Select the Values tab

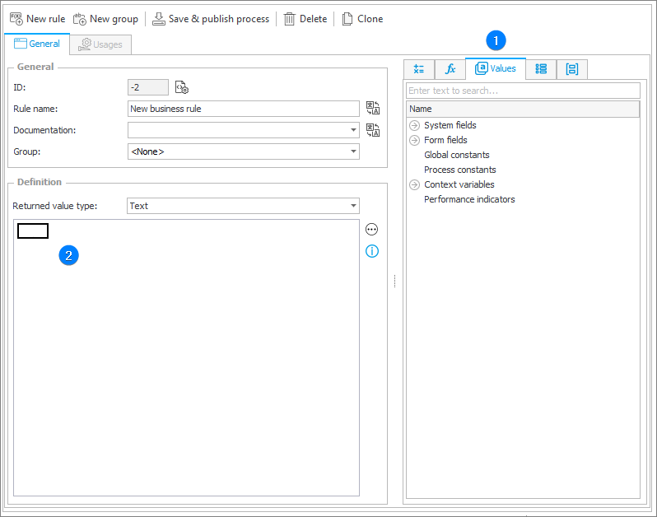click(x=496, y=68)
